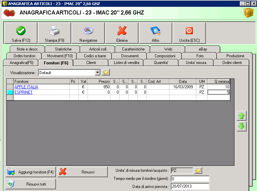Switch to Movimenti (F10) tab
The height and width of the screenshot is (191, 257).
60,56
